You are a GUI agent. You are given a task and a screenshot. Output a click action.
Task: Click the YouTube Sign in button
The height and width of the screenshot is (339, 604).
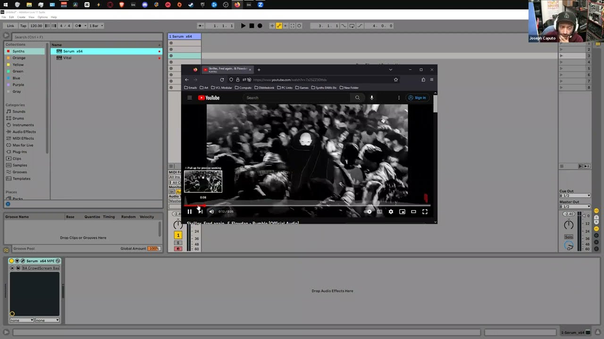tap(417, 97)
